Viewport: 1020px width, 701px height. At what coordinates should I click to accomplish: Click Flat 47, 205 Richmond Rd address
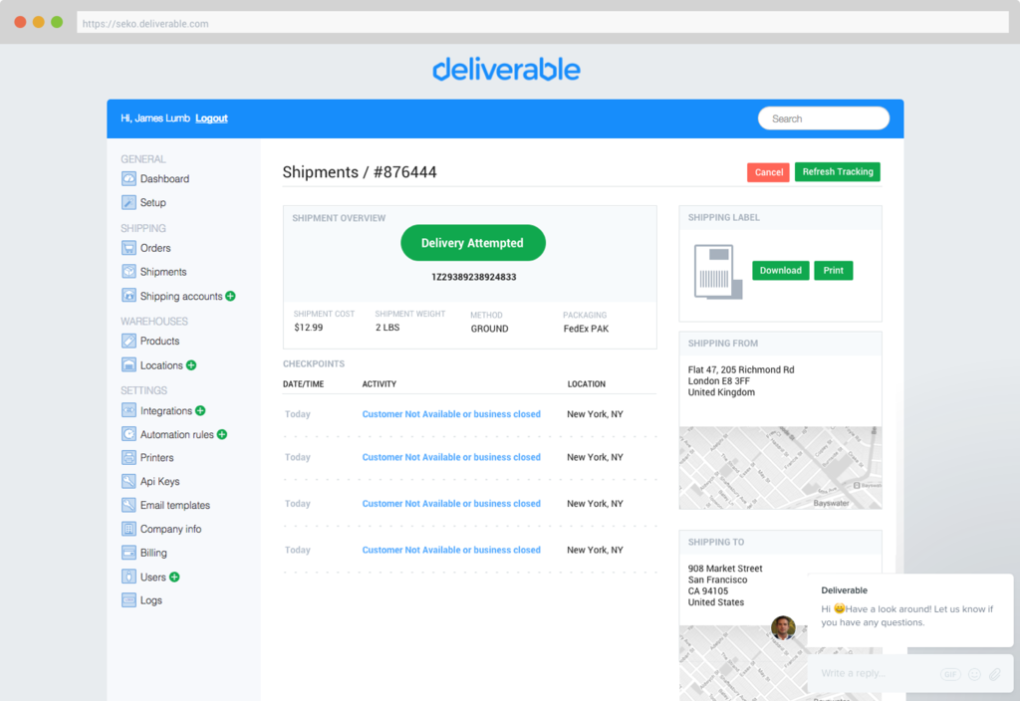pyautogui.click(x=741, y=369)
